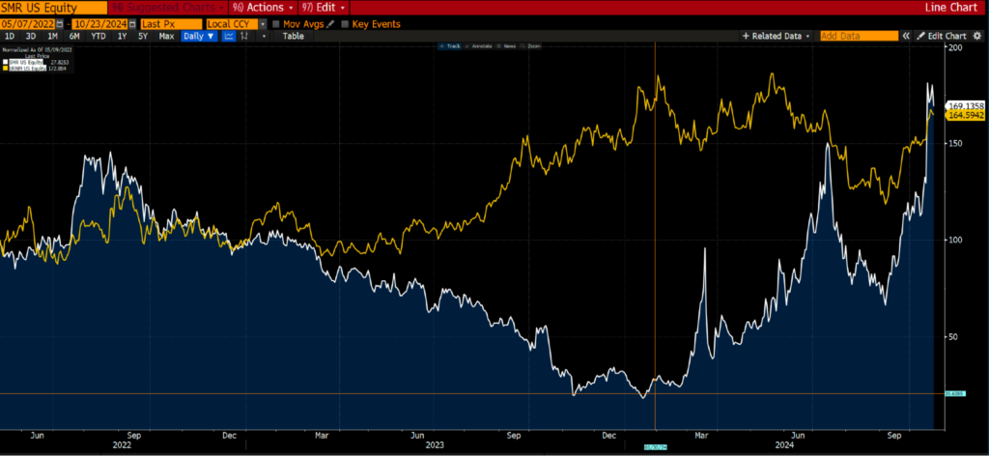This screenshot has height=456, width=989.
Task: Click the yellow UXNM US Equity legend swatch
Action: [6, 68]
